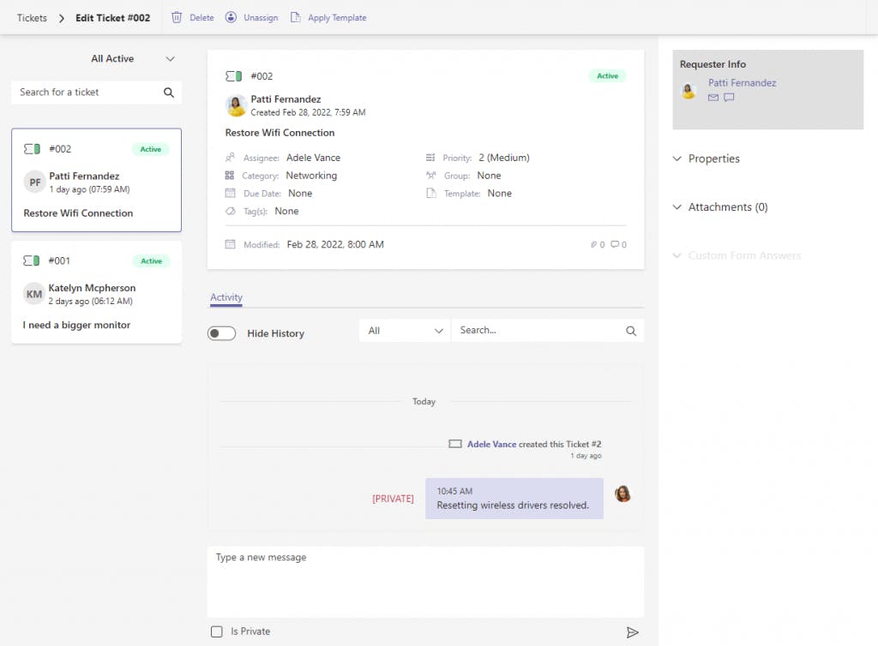Click the send message arrow icon
This screenshot has height=646, width=878.
pyautogui.click(x=632, y=632)
